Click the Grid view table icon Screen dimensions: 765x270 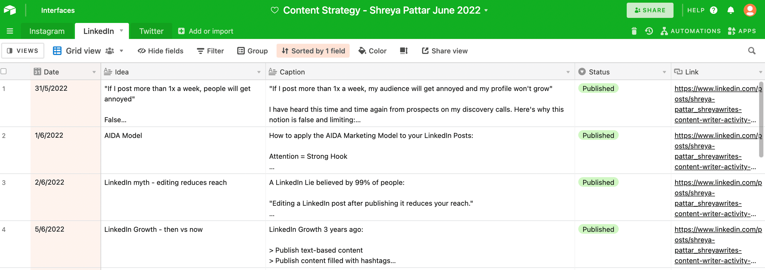tap(57, 51)
